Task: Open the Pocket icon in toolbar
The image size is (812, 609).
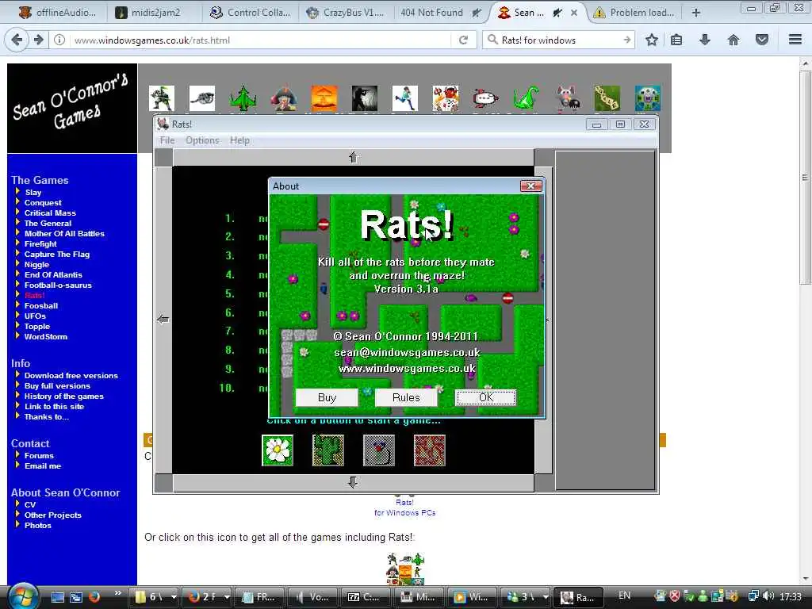Action: coord(762,40)
